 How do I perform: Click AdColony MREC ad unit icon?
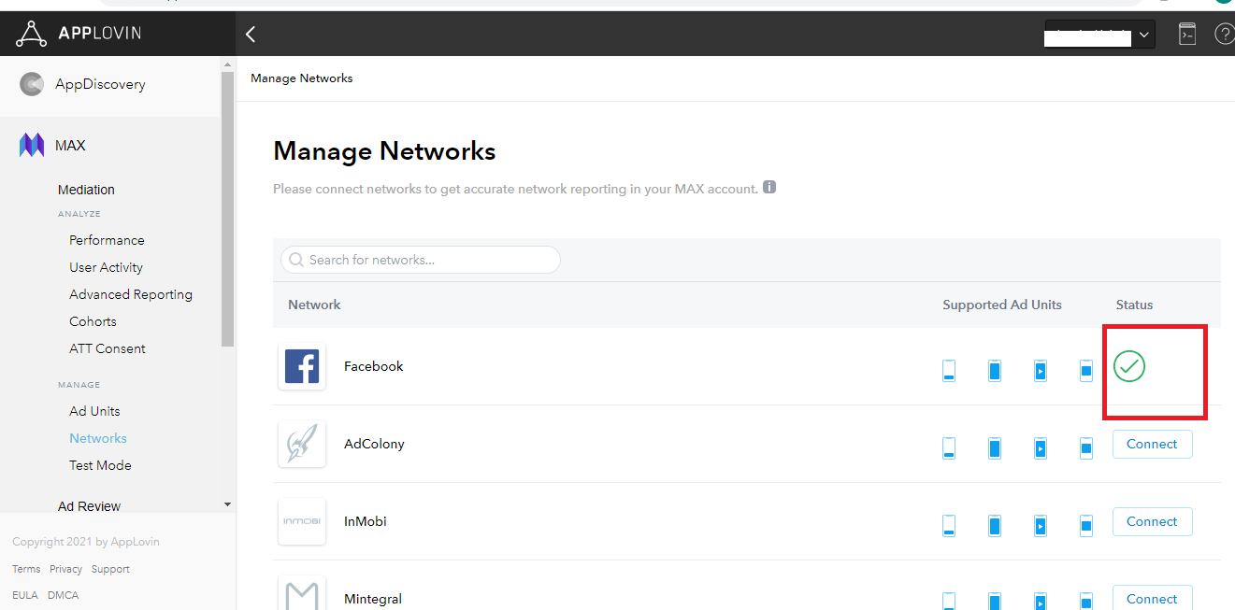tap(1086, 448)
